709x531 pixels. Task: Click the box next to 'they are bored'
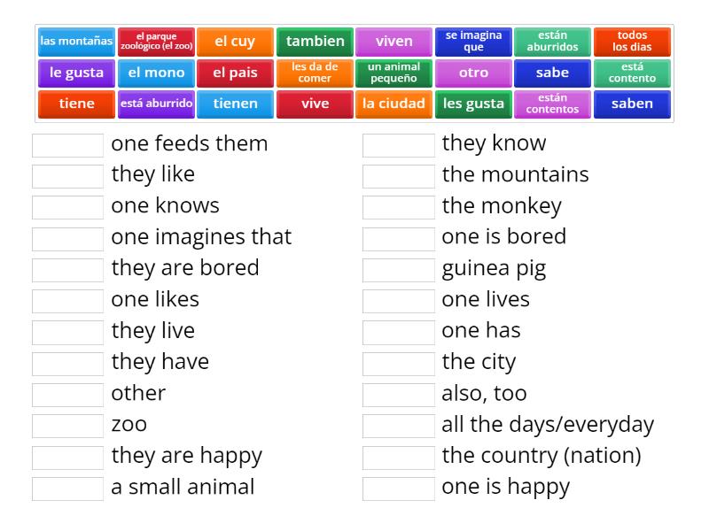68,269
